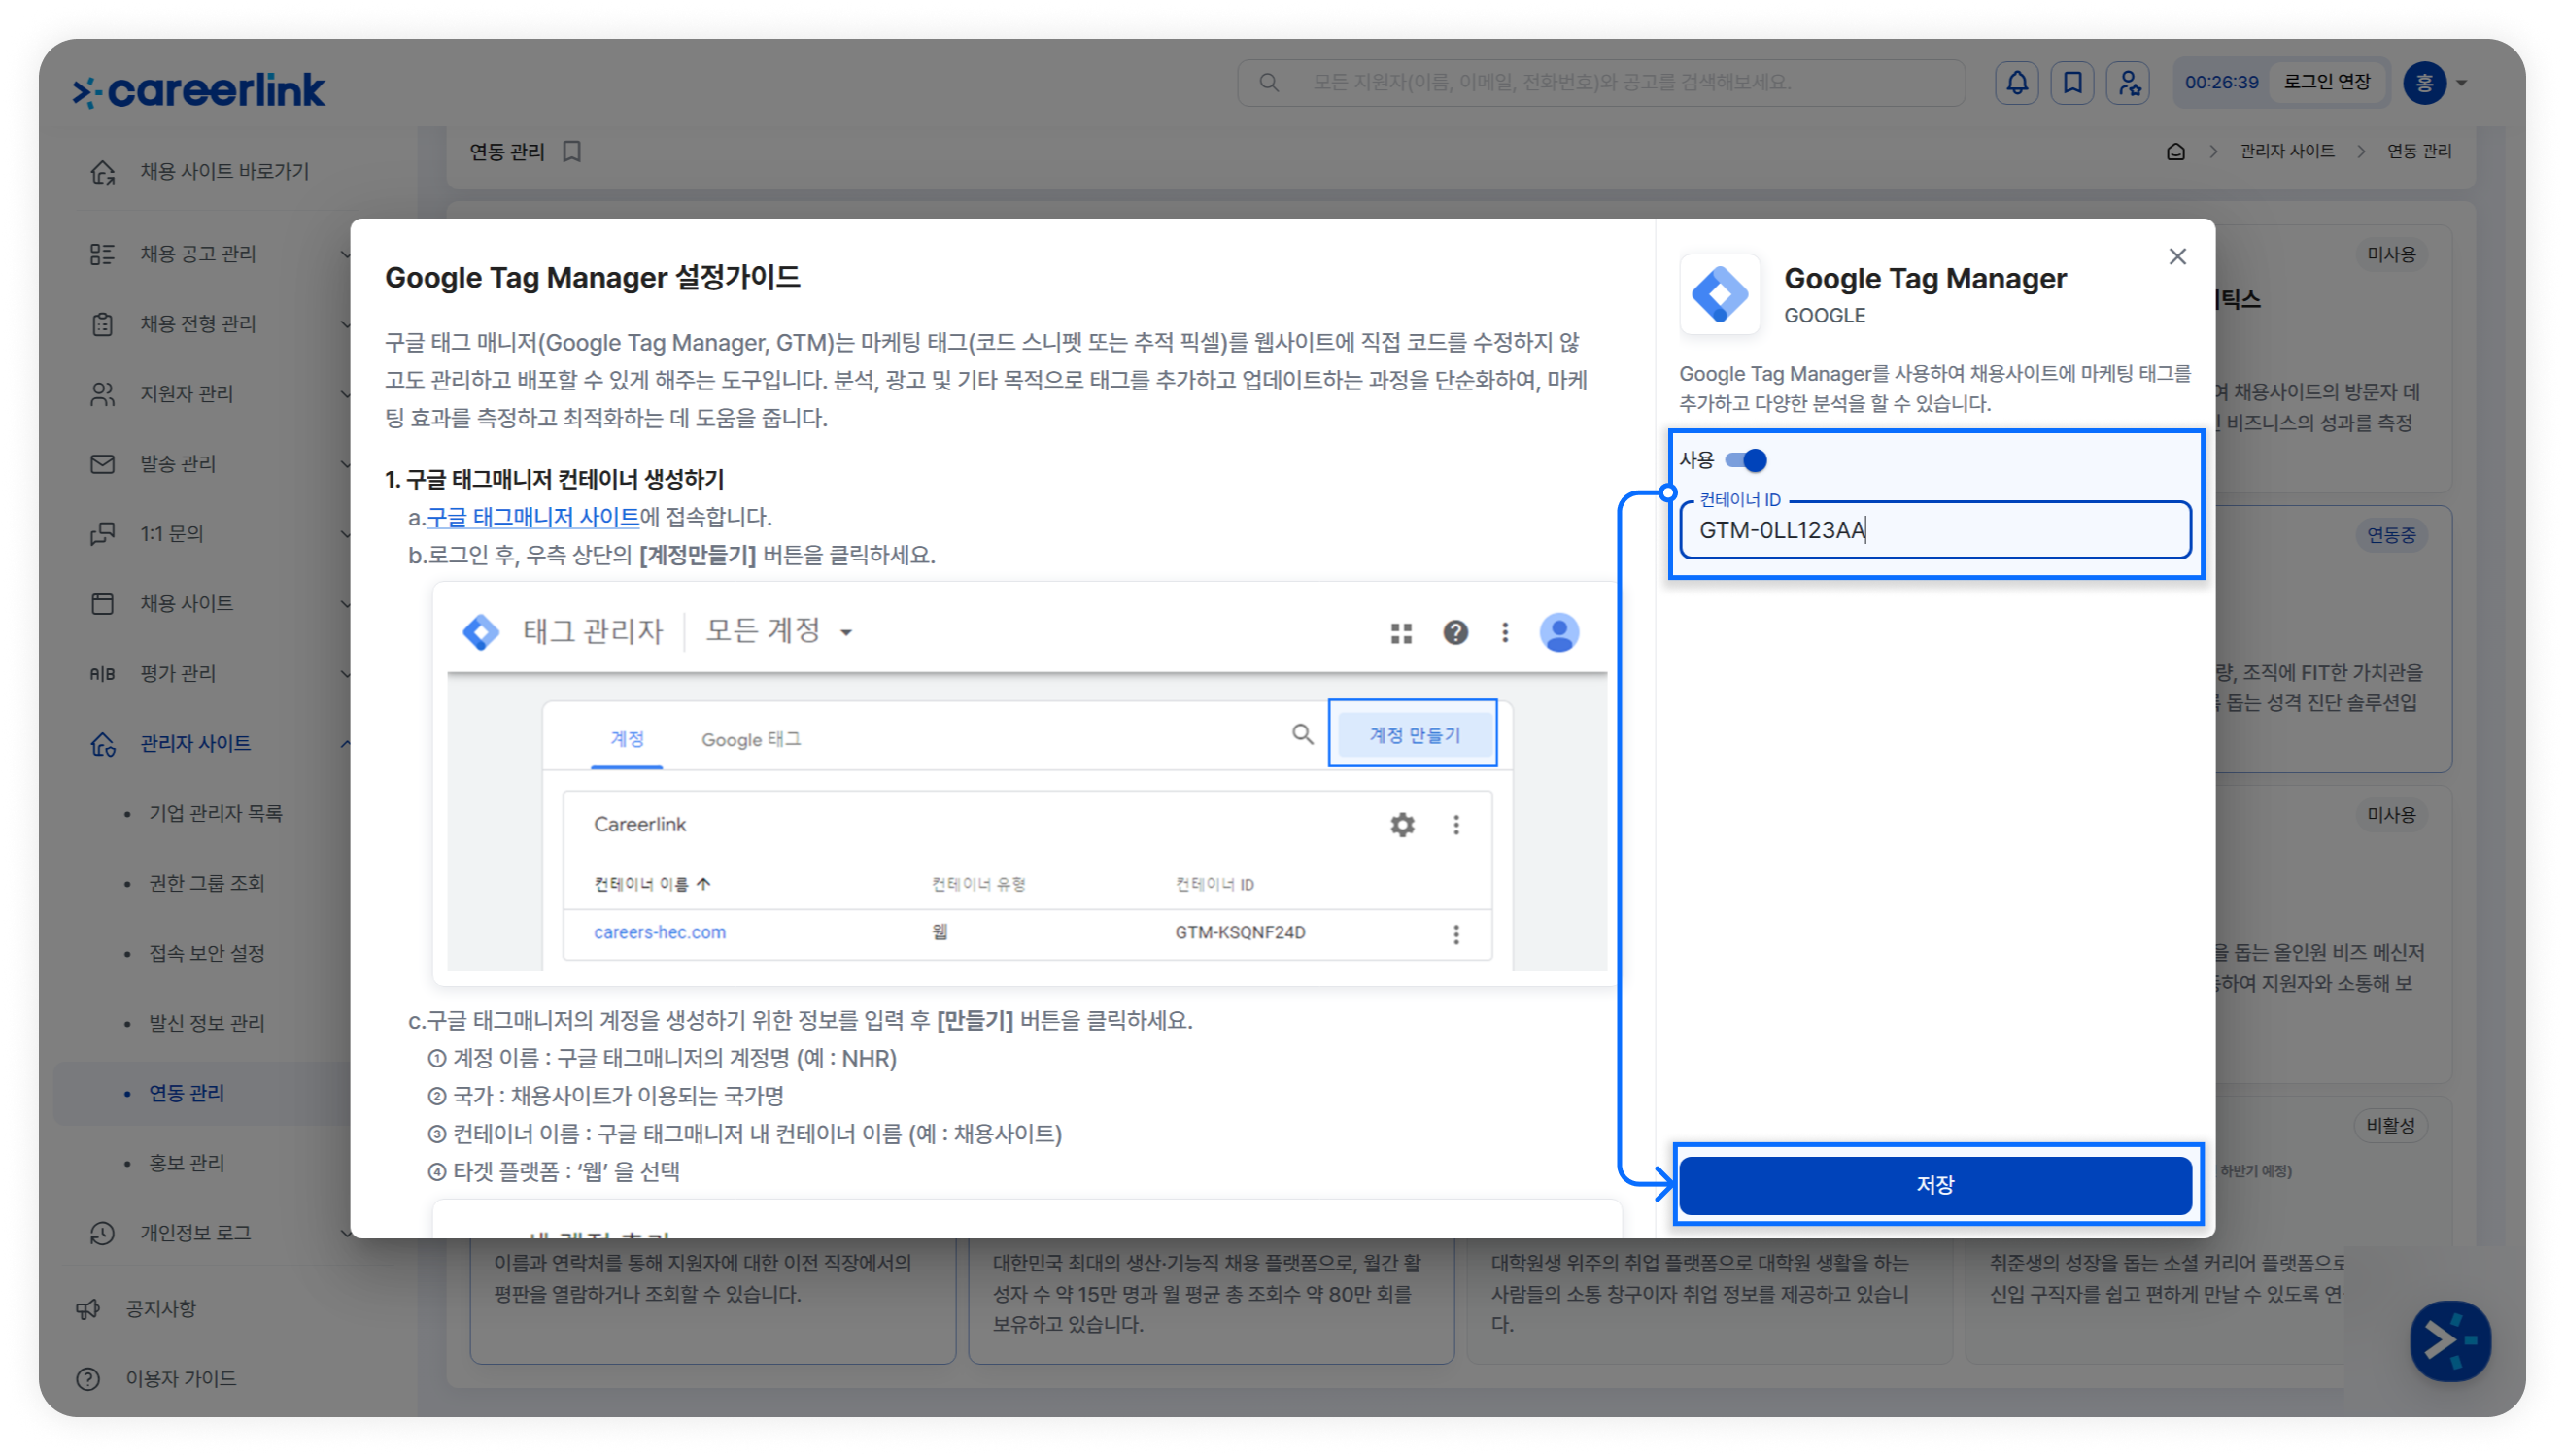Go to home via breadcrumb house icon
The width and height of the screenshot is (2565, 1456).
pos(2175,151)
